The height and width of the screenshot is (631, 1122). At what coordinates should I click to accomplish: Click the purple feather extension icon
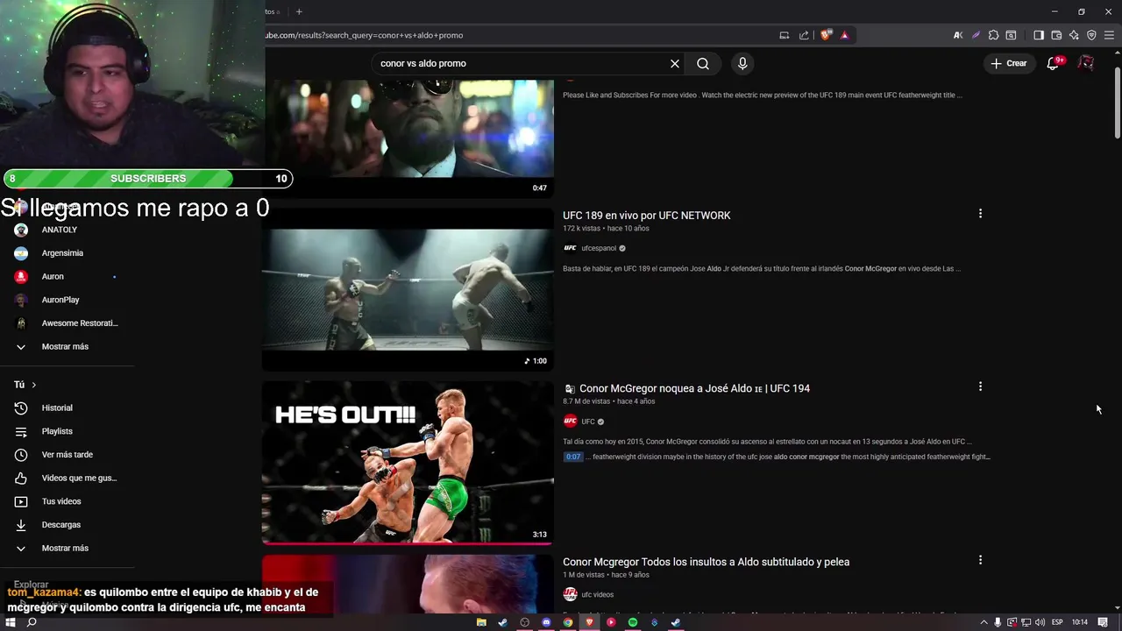tap(976, 35)
